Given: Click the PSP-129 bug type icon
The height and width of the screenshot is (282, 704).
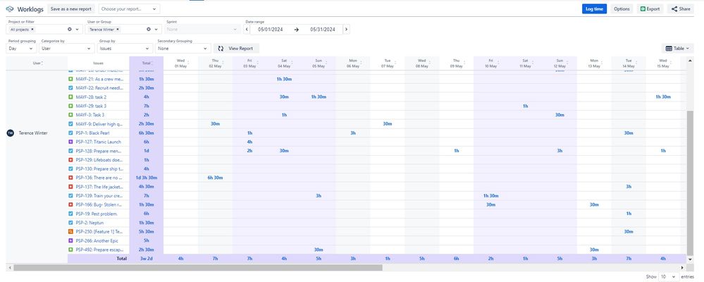Looking at the screenshot, I should coord(70,160).
